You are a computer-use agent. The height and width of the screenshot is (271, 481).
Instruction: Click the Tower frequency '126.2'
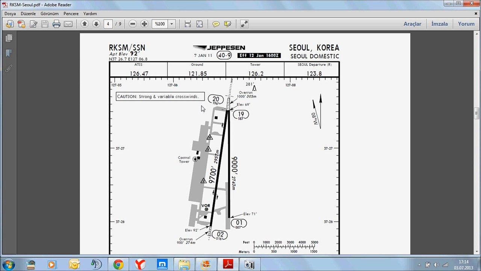[x=256, y=73]
